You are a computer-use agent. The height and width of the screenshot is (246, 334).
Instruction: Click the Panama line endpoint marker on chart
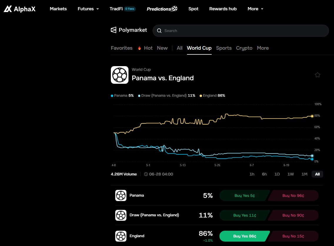[x=312, y=159]
